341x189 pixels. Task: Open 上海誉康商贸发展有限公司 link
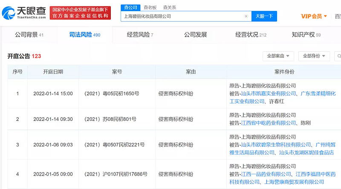tap(294, 182)
